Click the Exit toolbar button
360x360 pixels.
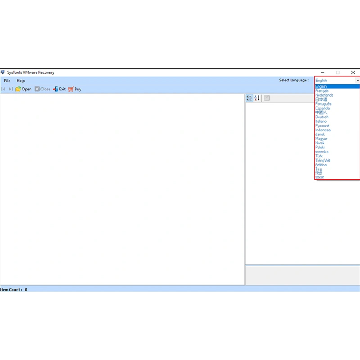click(x=59, y=89)
